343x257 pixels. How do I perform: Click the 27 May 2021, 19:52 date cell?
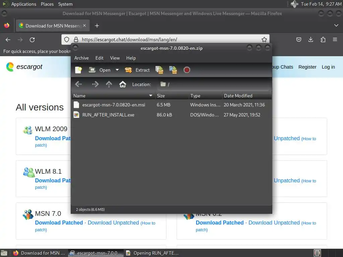242,115
